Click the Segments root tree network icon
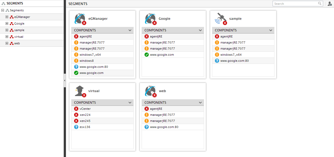This screenshot has width=334, height=157. [x=7, y=10]
